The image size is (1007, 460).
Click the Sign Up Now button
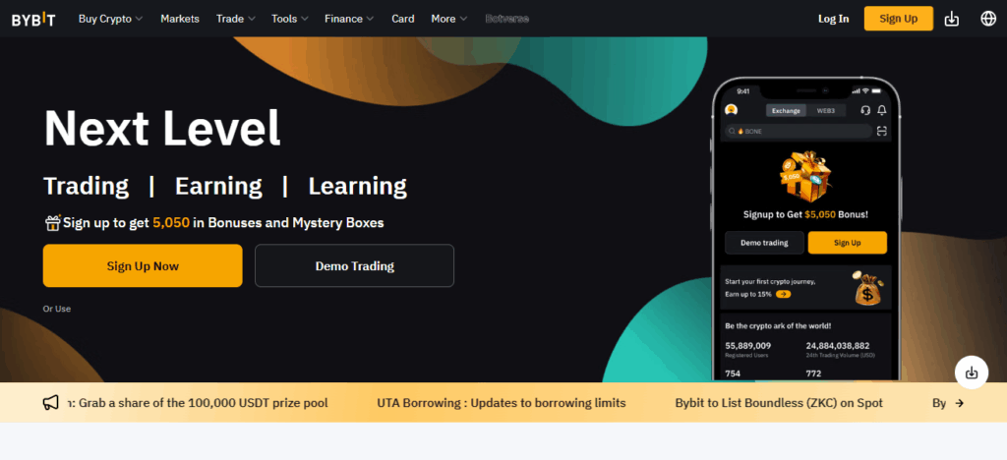tap(143, 265)
